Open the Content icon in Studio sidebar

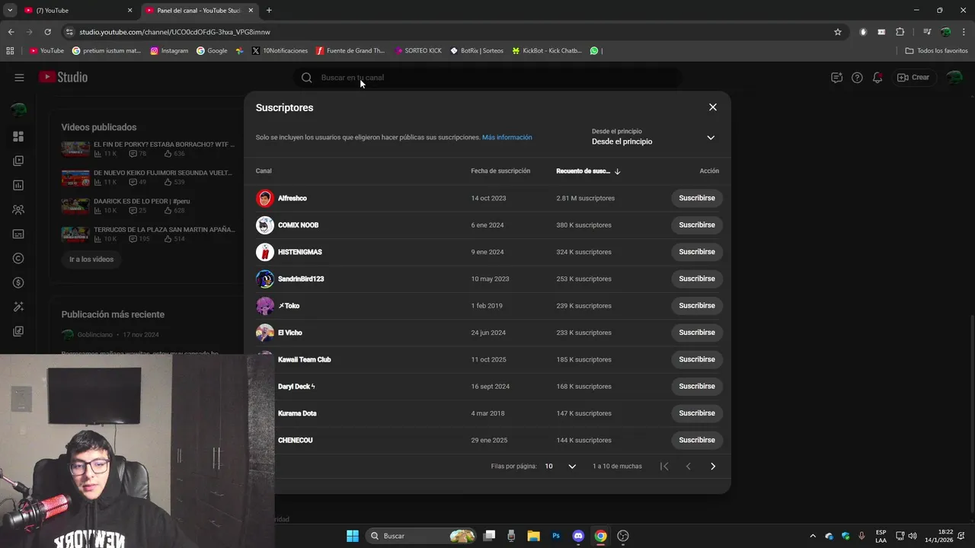(18, 161)
